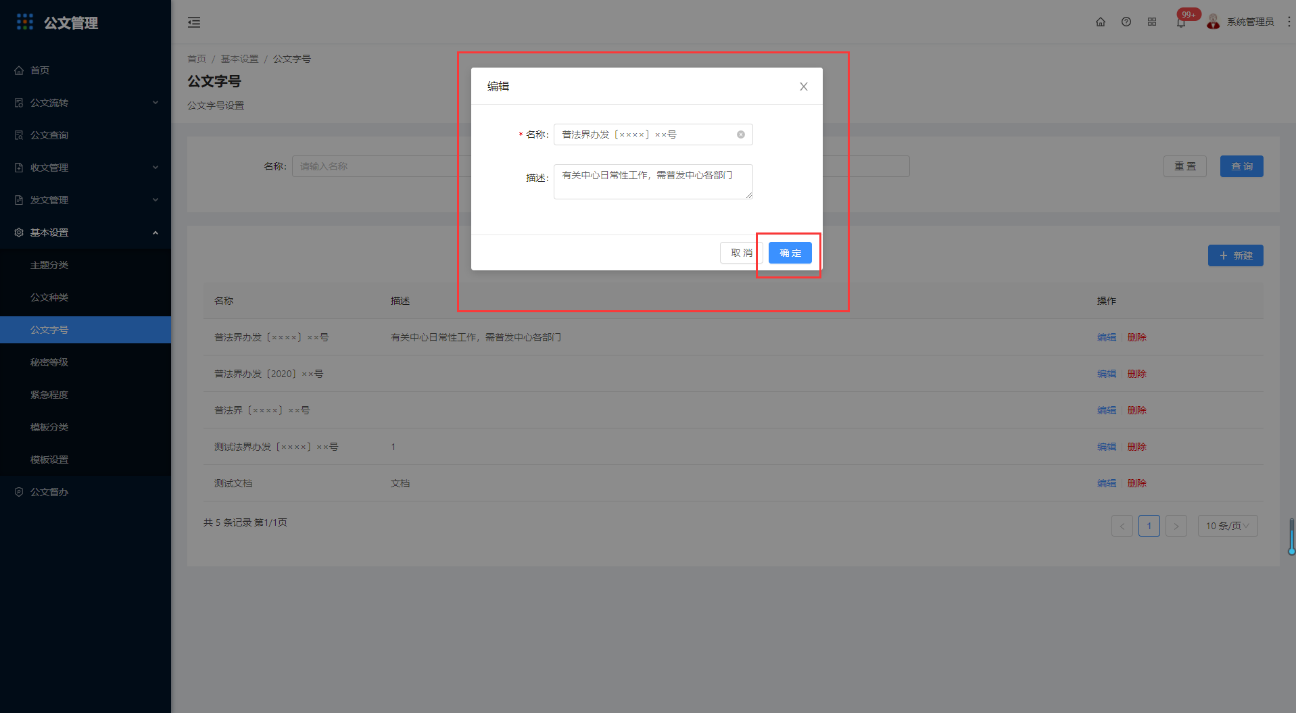Open the vertical three-dot more menu
This screenshot has width=1296, height=713.
coord(1289,22)
